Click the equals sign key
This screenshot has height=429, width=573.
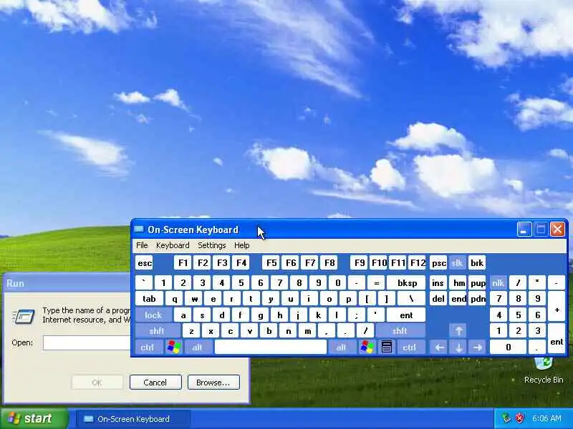(x=376, y=282)
